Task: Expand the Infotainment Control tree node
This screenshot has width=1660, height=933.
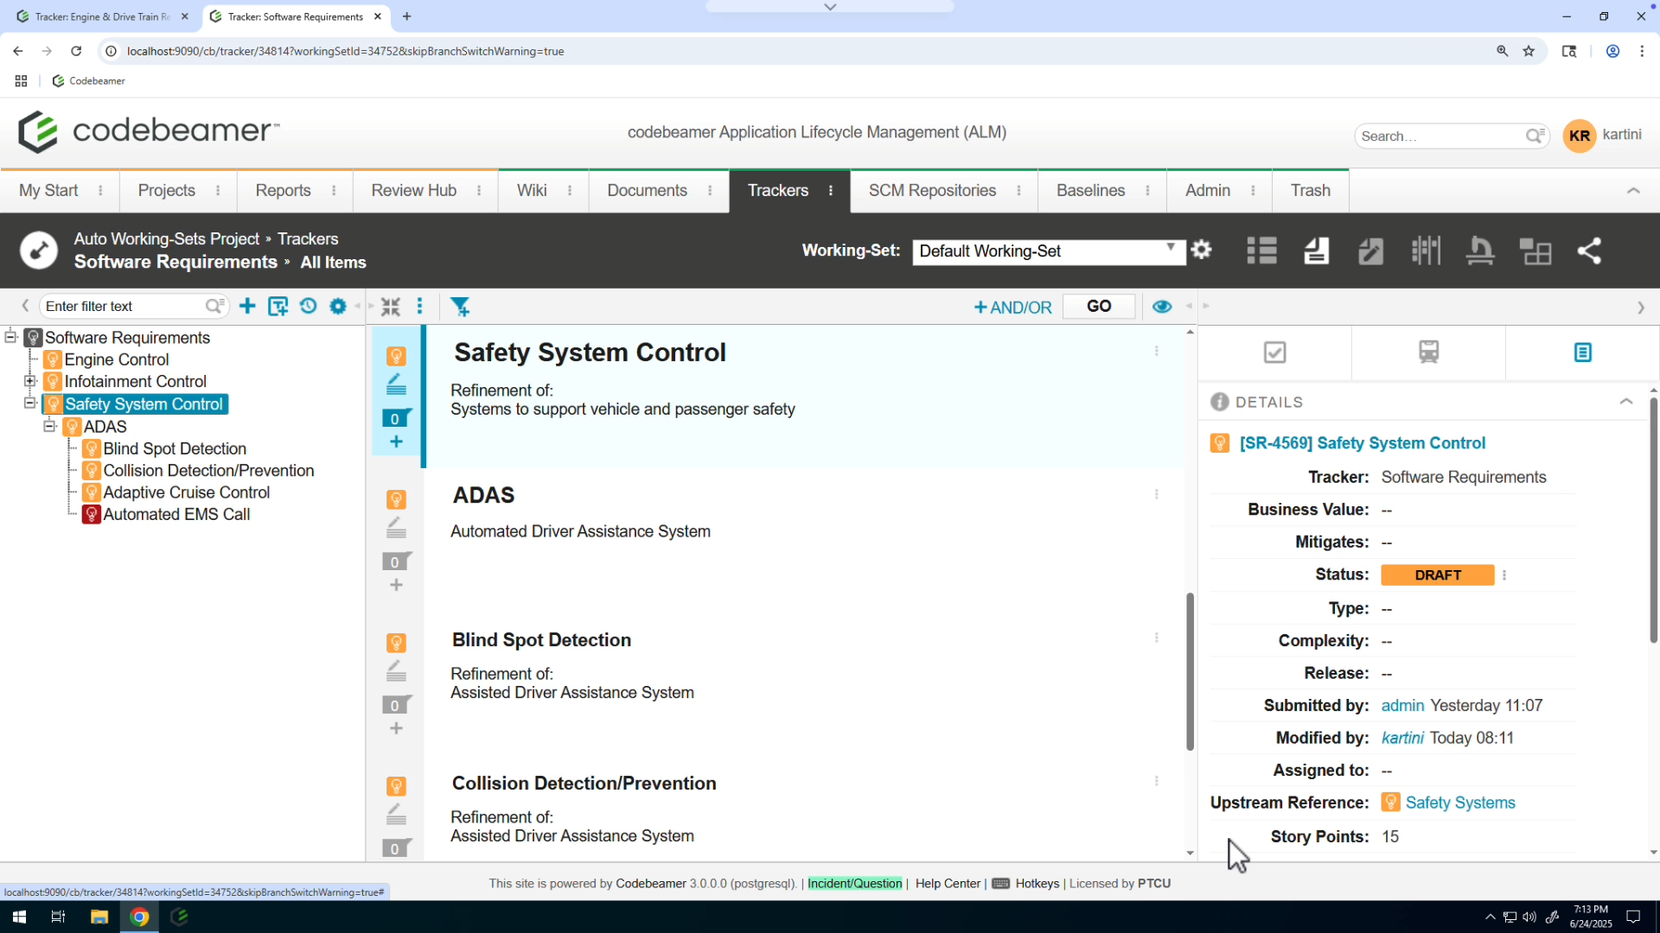Action: pos(30,381)
